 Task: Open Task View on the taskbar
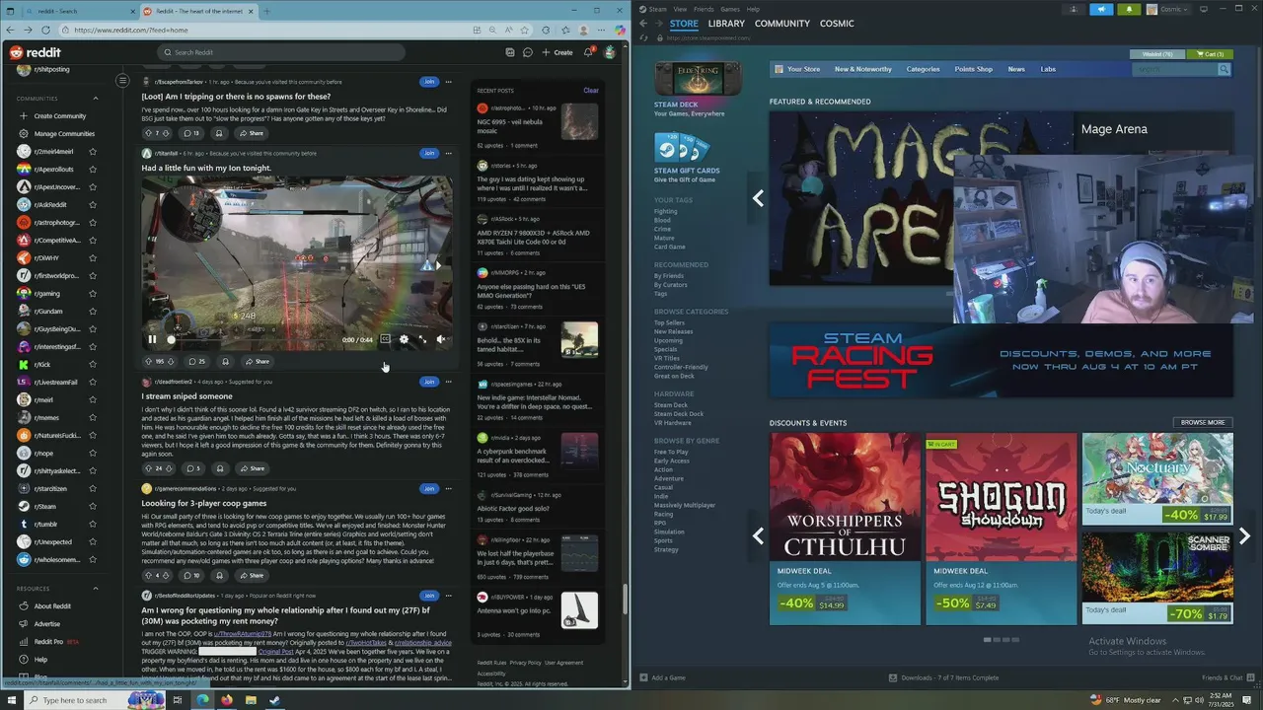pyautogui.click(x=178, y=700)
